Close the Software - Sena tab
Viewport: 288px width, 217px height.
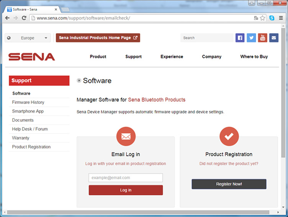click(56, 9)
